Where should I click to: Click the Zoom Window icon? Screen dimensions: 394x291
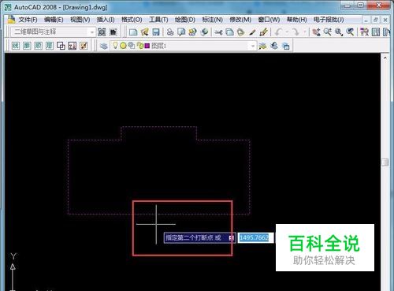pos(339,32)
